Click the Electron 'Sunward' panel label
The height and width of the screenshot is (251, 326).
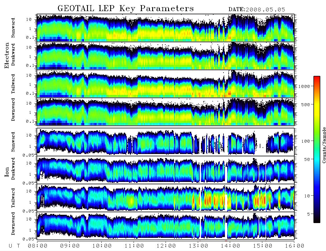click(x=13, y=28)
